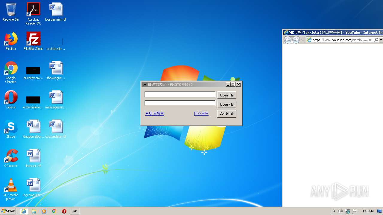Viewport: 383px width, 215px height.
Task: Open Google Chrome desktop shortcut
Action: [11, 72]
